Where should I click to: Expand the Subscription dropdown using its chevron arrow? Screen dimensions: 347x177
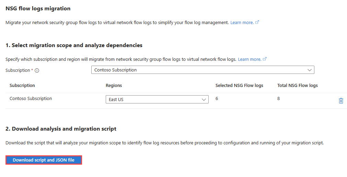click(309, 70)
